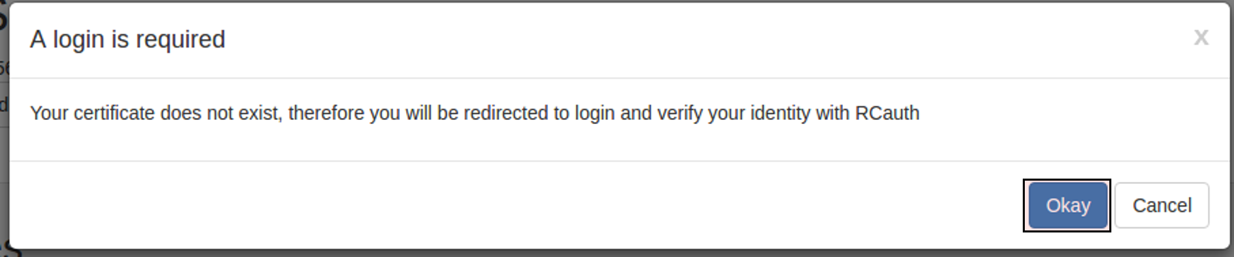The height and width of the screenshot is (257, 1234).
Task: Click the word RCauth in the message
Action: 887,113
